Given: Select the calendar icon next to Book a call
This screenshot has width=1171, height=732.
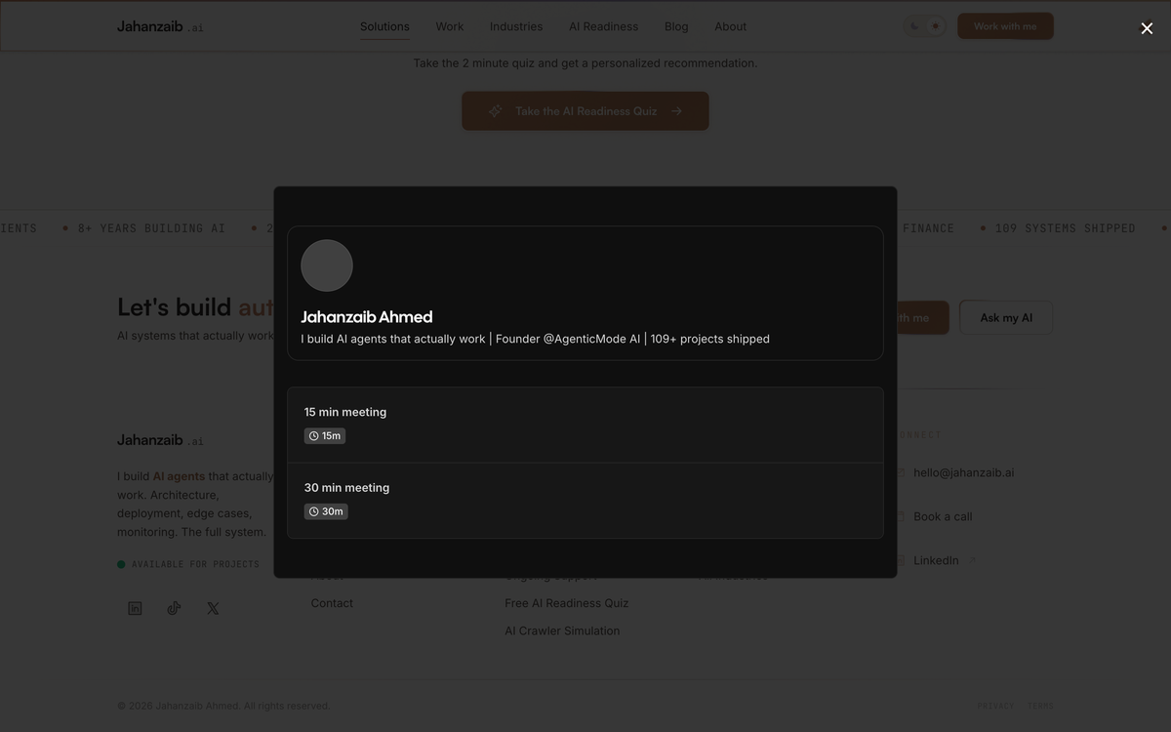Looking at the screenshot, I should [x=901, y=516].
